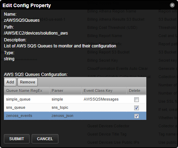Screen dimensions: 178x148
Task: Click the Add queue button
Action: (x=10, y=82)
